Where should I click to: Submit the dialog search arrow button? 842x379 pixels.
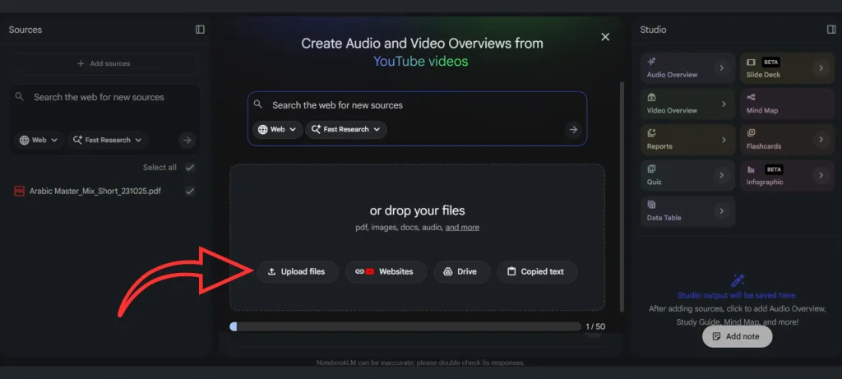pos(573,129)
